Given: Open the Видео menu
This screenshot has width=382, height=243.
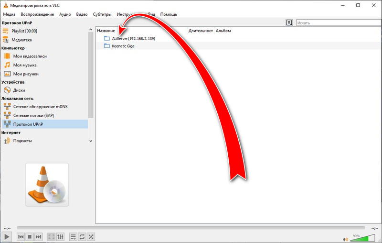Looking at the screenshot, I should point(82,14).
